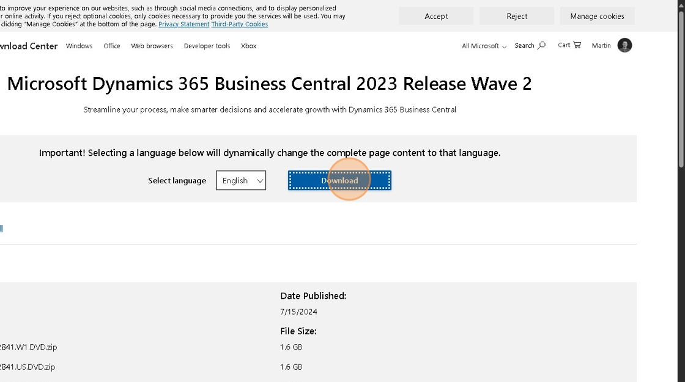Open the Developer tools menu item
Image resolution: width=685 pixels, height=382 pixels.
click(x=207, y=46)
